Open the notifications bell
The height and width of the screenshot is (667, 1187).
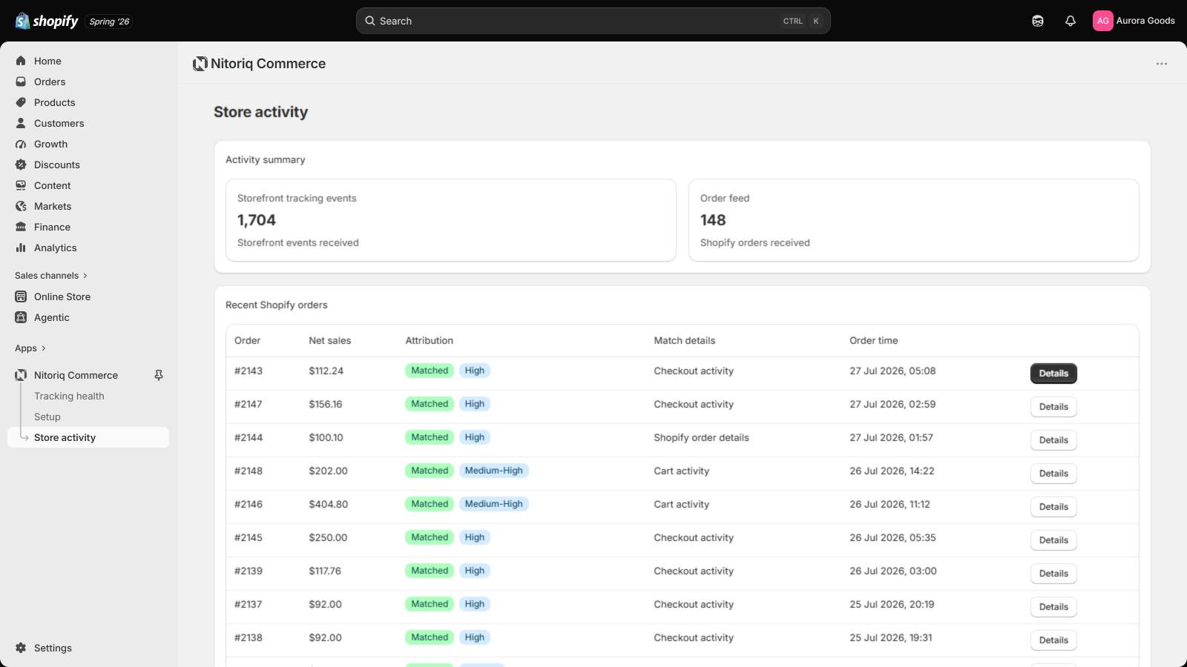(x=1070, y=21)
